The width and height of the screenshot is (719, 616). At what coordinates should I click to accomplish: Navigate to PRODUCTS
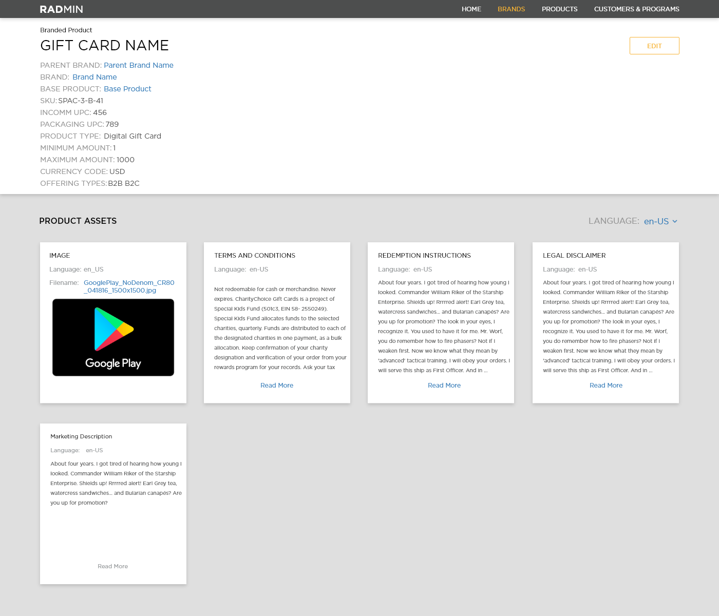(x=559, y=9)
